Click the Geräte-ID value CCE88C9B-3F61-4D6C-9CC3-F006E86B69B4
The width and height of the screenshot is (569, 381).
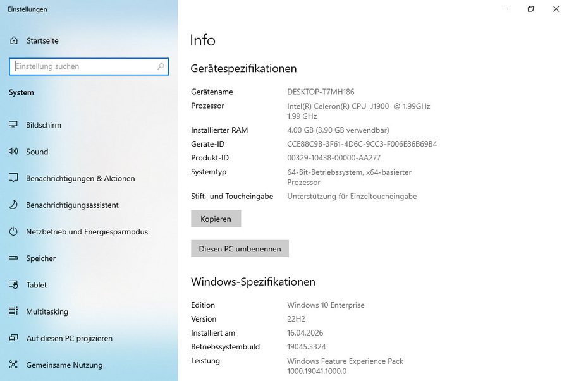pyautogui.click(x=362, y=144)
